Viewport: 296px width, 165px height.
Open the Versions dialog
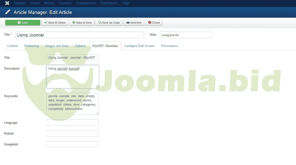[134, 22]
